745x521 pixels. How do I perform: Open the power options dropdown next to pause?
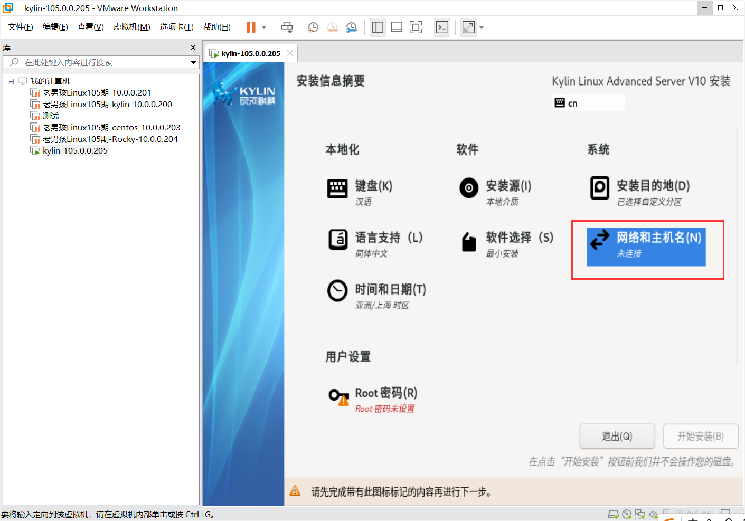point(264,27)
